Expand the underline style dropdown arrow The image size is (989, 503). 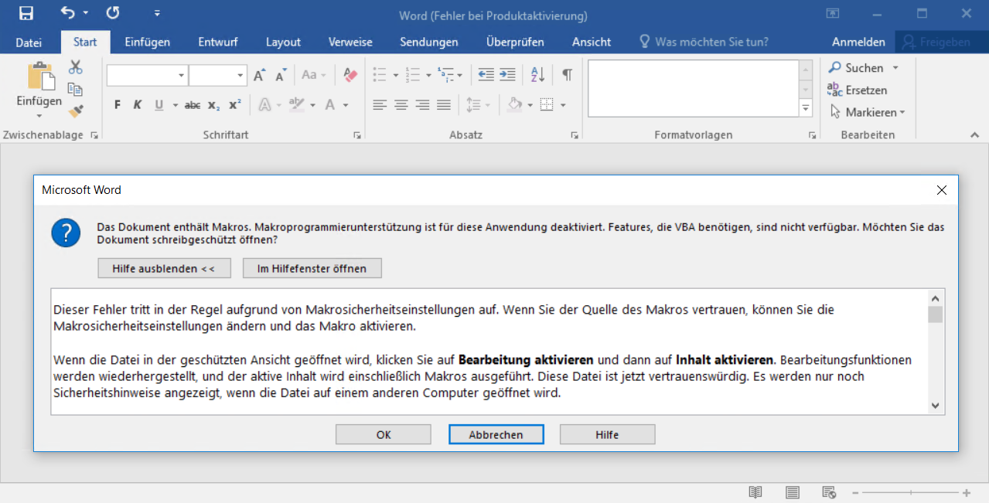(x=176, y=105)
